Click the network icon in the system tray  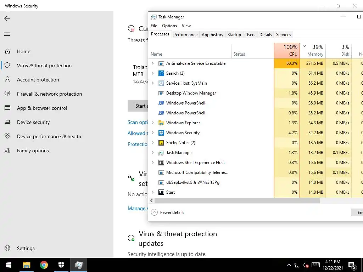point(297,265)
